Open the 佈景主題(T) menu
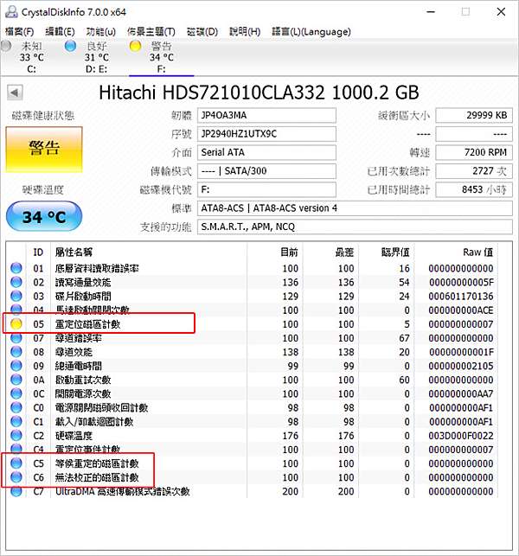 tap(151, 31)
